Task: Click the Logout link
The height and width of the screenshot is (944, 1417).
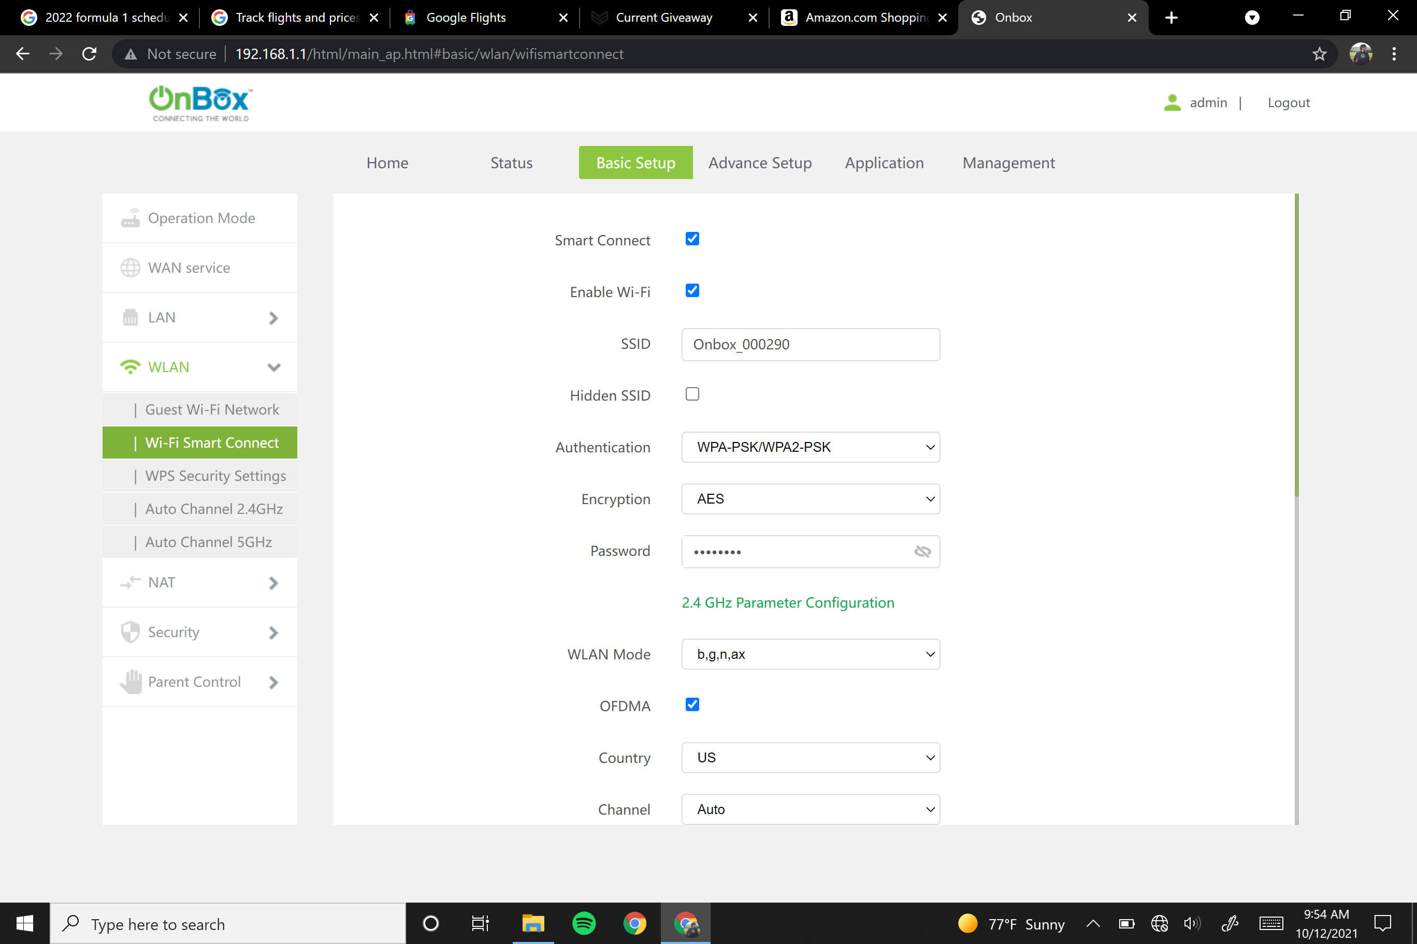Action: [1289, 102]
